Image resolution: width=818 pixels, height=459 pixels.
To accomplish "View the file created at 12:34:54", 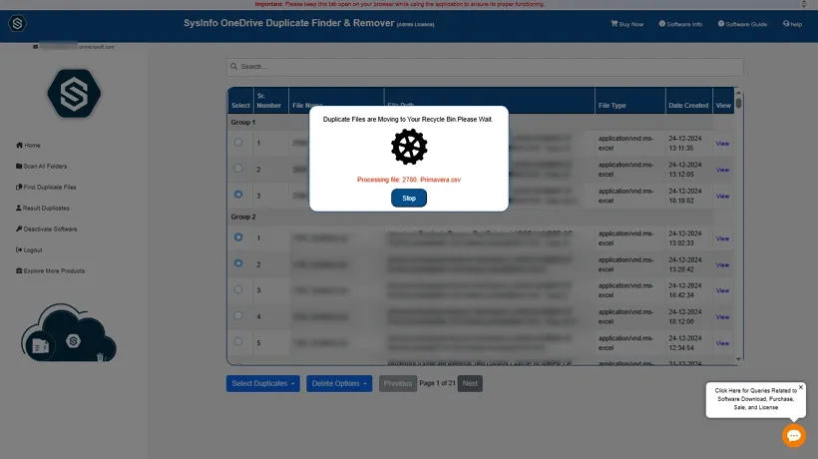I will point(722,343).
